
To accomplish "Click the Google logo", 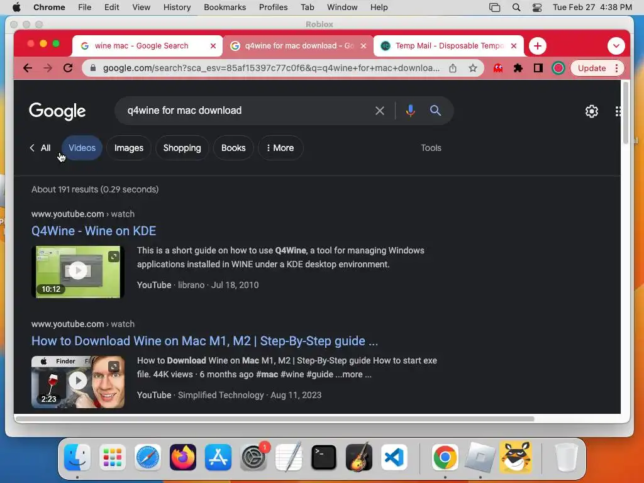I will tap(57, 111).
